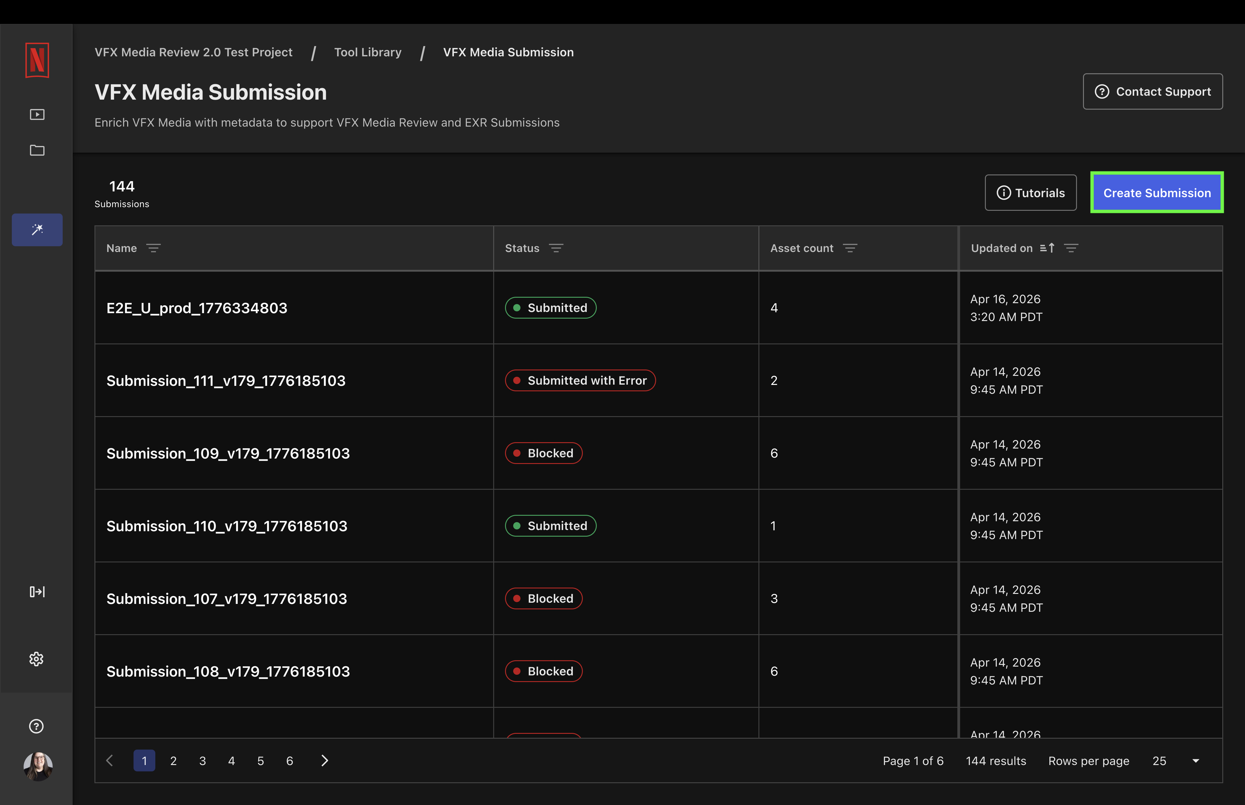
Task: Select page 2 in pagination
Action: click(x=173, y=760)
